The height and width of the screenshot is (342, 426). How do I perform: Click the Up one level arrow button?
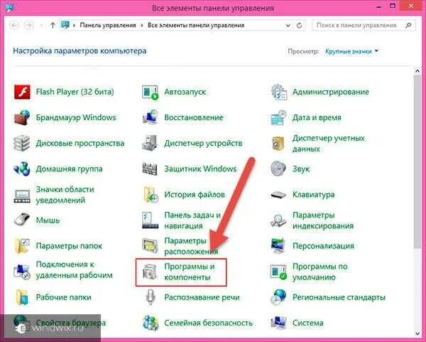pos(53,26)
